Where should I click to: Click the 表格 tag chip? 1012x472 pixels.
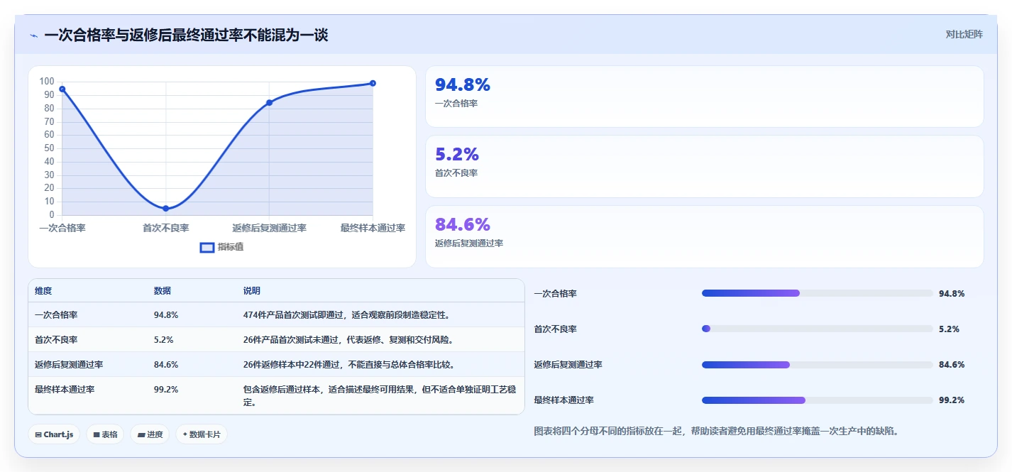tap(105, 434)
